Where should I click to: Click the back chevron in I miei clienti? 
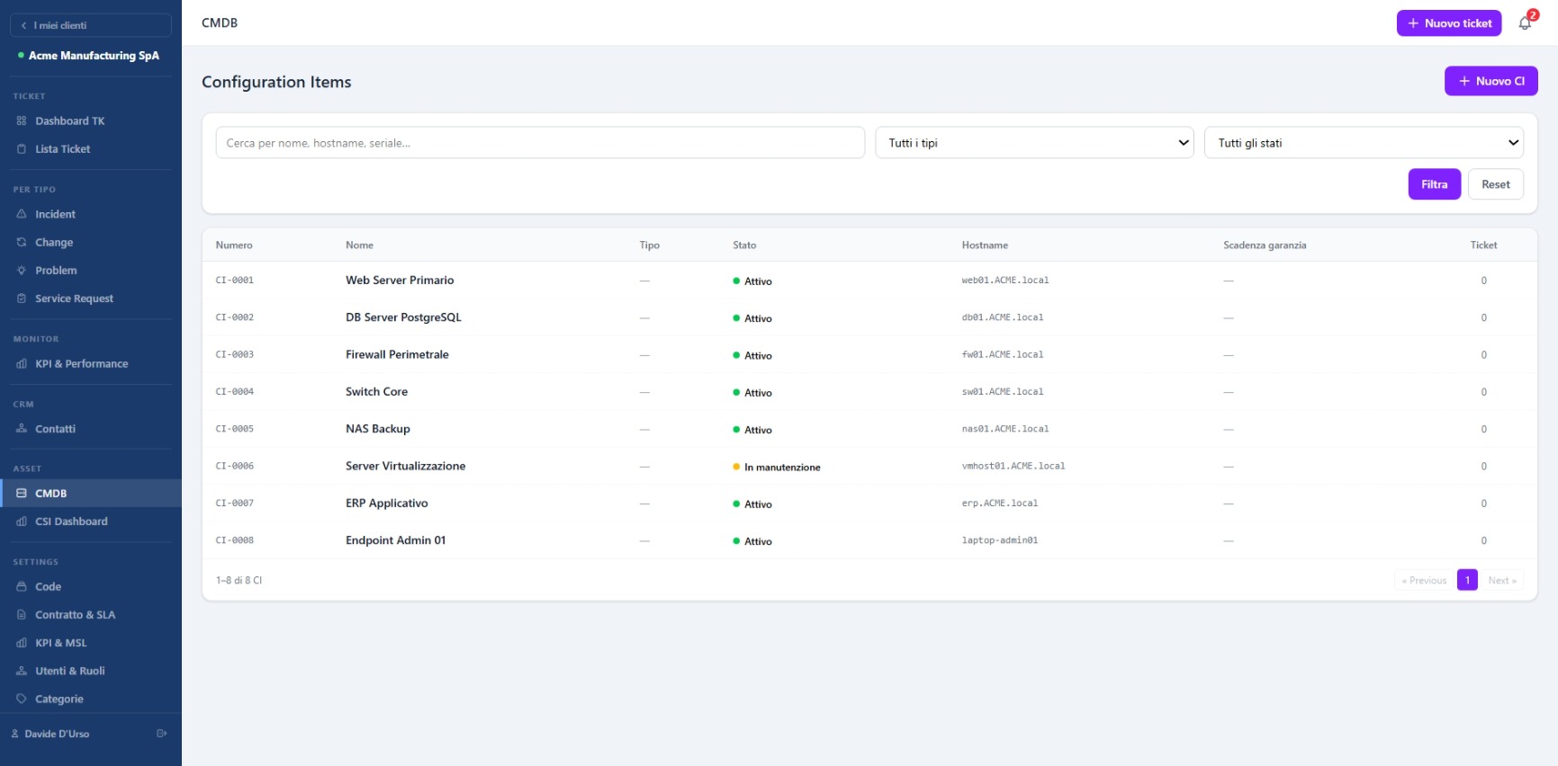tap(23, 25)
